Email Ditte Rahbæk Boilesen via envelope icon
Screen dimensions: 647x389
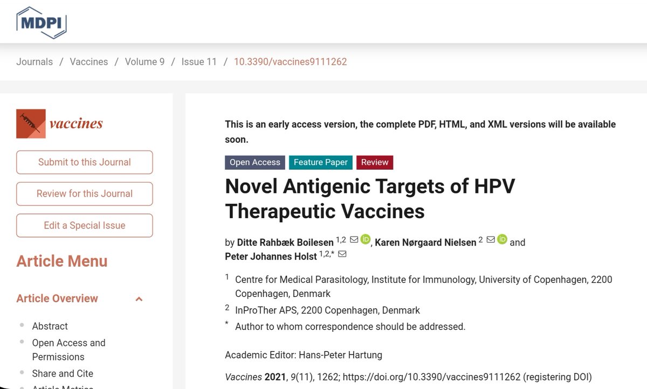354,239
